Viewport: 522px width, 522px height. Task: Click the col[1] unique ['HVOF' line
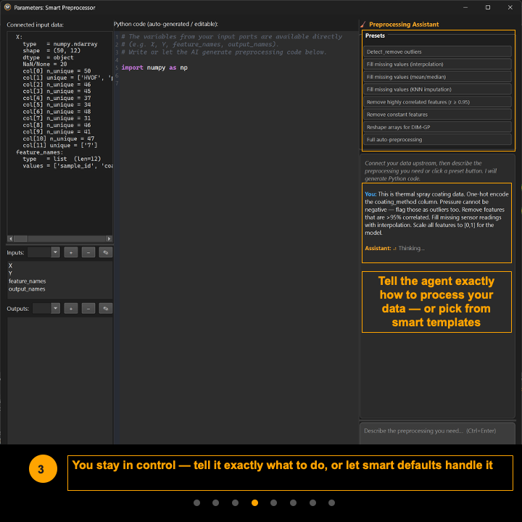[67, 78]
